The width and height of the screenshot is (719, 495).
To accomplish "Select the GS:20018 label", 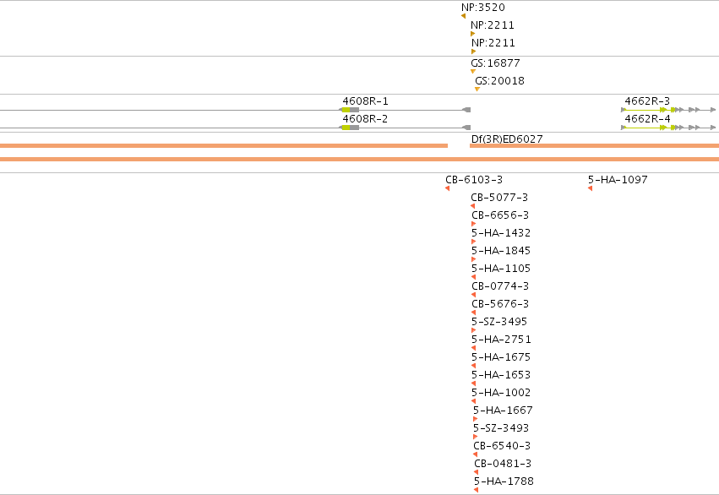I will [x=499, y=80].
